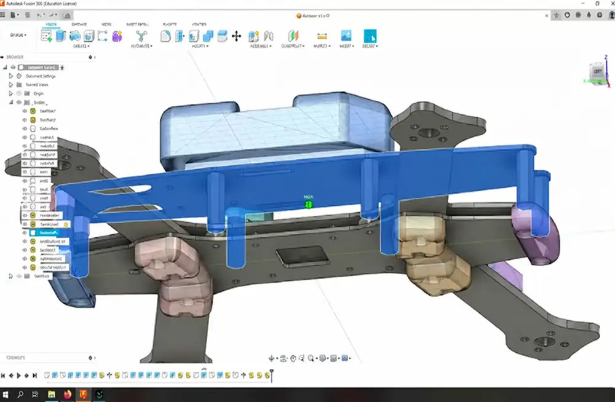Collapse the Bodies folder

11,103
